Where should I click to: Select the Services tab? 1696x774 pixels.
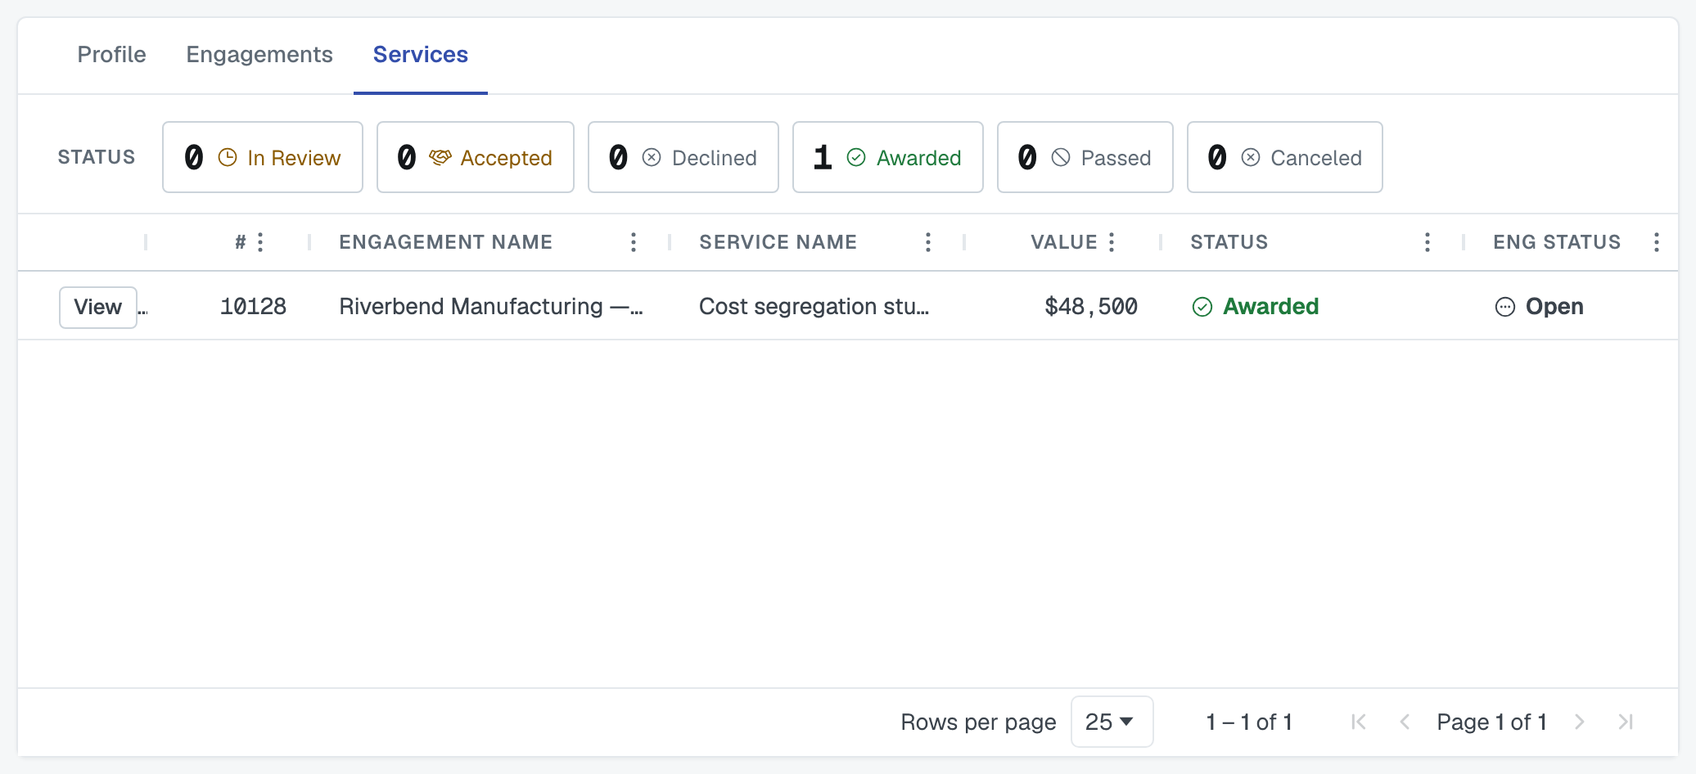pyautogui.click(x=421, y=55)
